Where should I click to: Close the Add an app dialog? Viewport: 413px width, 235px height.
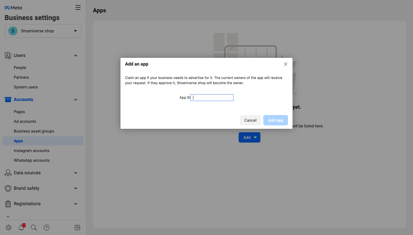click(286, 64)
